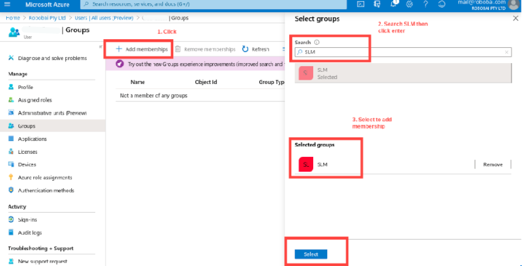Click the Devices icon in sidebar
522x266 pixels.
click(11, 164)
